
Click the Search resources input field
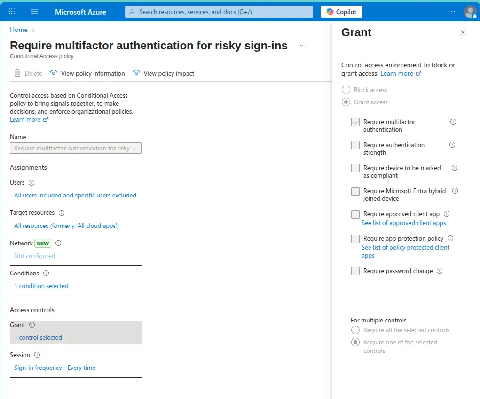219,12
